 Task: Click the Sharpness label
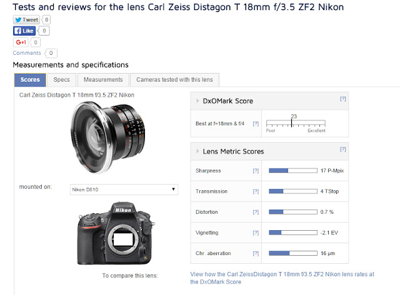pyautogui.click(x=208, y=171)
